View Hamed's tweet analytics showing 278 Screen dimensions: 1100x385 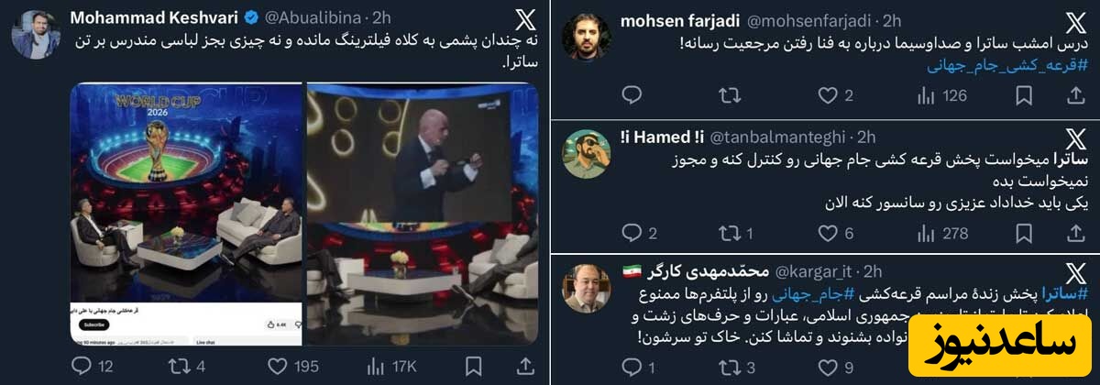[941, 233]
